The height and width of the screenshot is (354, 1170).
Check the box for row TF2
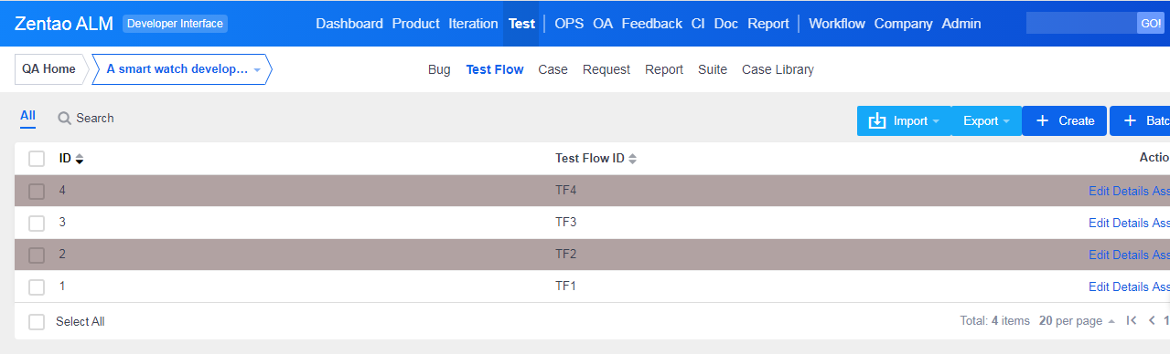[x=37, y=255]
